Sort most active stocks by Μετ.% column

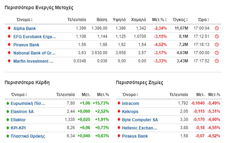click(160, 20)
